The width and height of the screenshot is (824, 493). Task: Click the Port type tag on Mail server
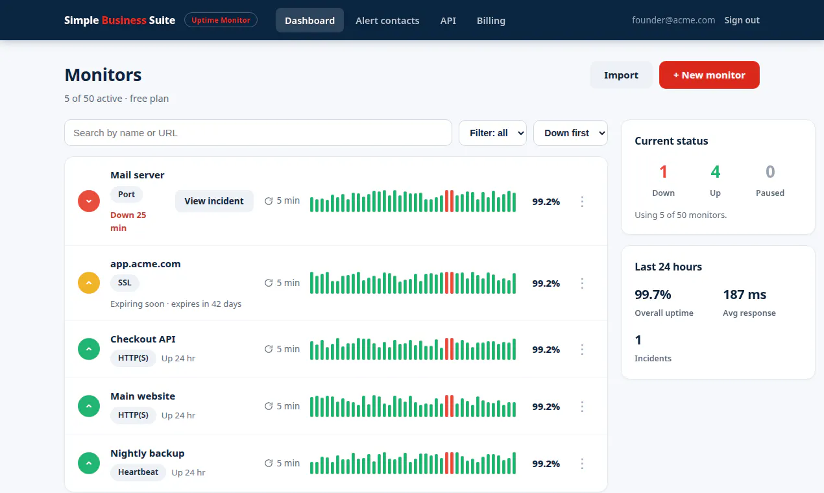tap(127, 194)
